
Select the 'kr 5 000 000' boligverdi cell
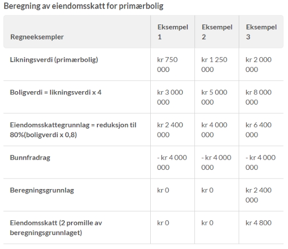click(x=214, y=97)
